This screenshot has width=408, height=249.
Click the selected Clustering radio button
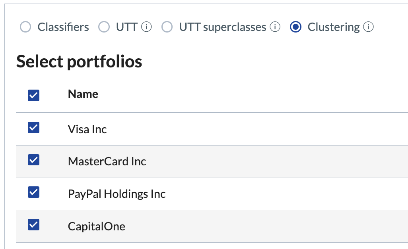click(295, 27)
